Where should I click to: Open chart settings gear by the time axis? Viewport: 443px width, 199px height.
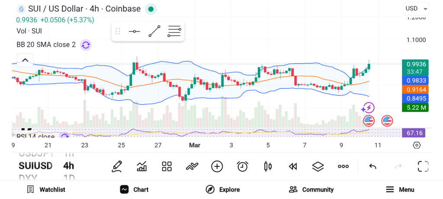(417, 145)
